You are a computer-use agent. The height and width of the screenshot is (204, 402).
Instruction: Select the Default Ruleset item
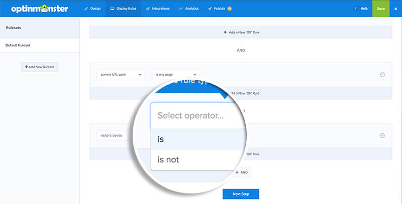pyautogui.click(x=40, y=45)
